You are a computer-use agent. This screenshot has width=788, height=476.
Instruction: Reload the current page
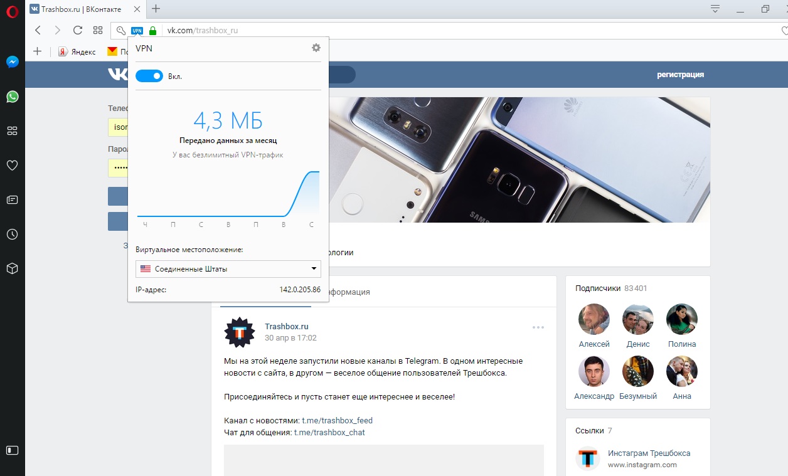[78, 30]
